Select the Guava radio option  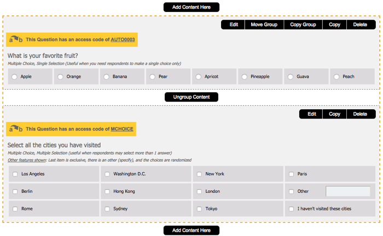290,77
